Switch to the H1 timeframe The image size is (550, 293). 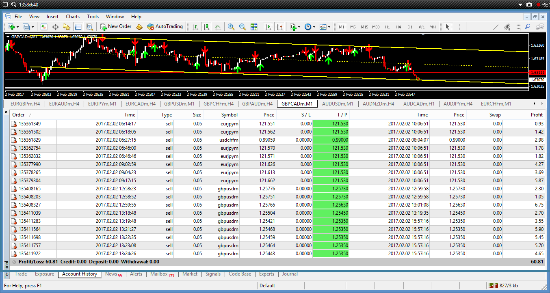click(x=387, y=27)
